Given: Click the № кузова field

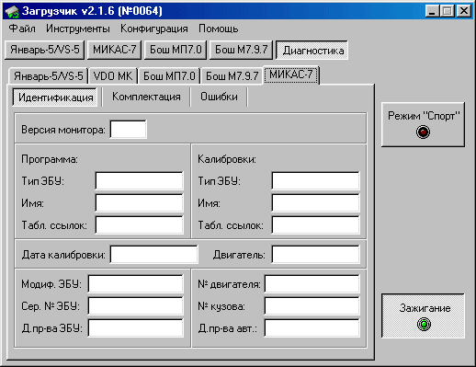Looking at the screenshot, I should (312, 305).
